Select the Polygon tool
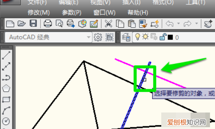Viewport: 215px width, 129px height. [6, 89]
